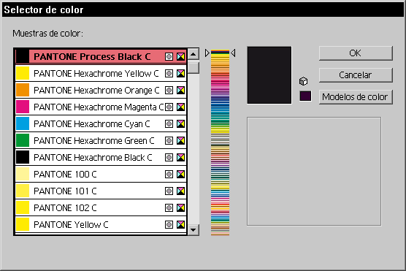The image size is (406, 271).
Task: Click CMYK icon beside PANTONE Hexachrome Yellow C
Action: 181,74
